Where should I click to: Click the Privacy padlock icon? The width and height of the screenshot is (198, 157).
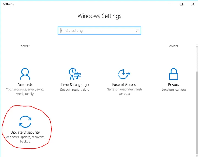point(174,74)
